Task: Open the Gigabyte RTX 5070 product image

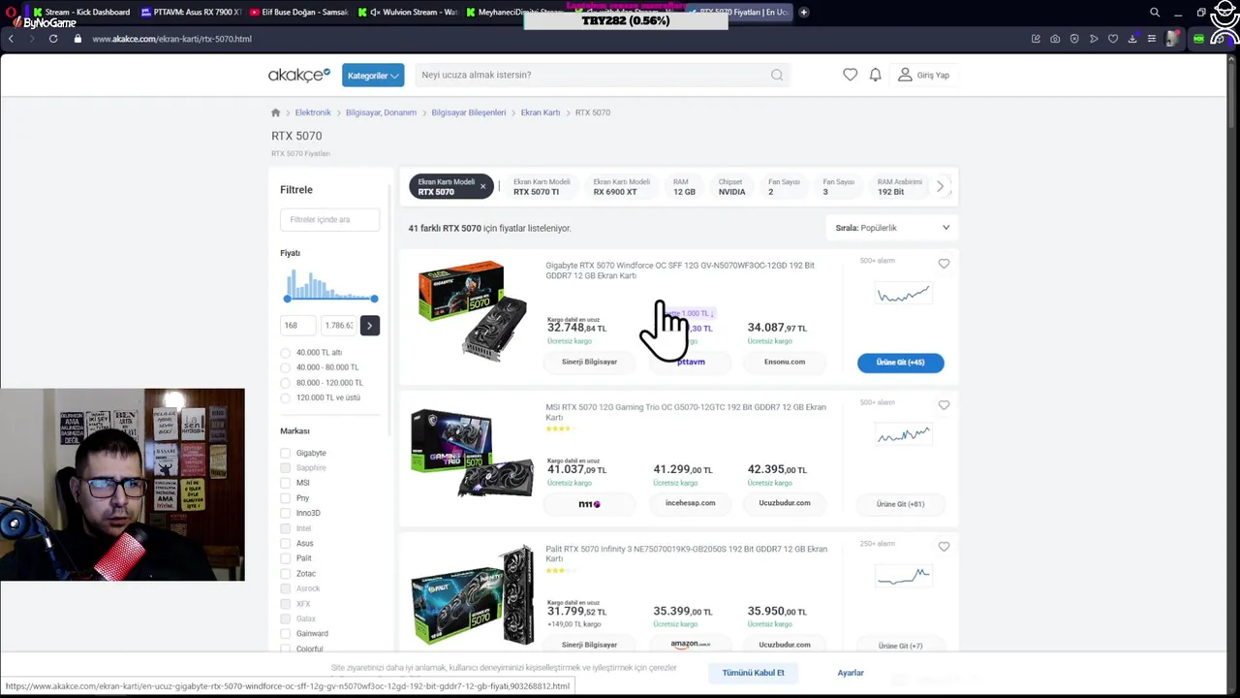Action: click(x=473, y=310)
